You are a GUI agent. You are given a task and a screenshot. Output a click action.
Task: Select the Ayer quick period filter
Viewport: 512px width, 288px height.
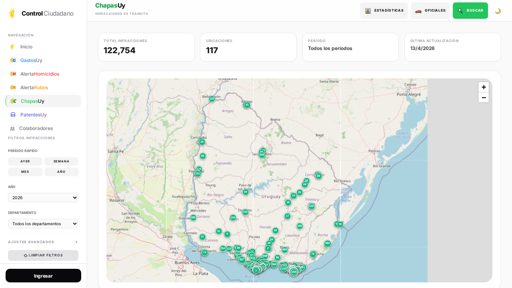(25, 162)
